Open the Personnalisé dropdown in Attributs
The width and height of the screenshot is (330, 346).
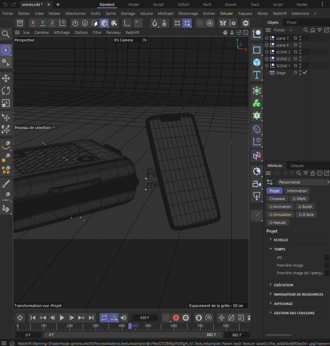304,182
